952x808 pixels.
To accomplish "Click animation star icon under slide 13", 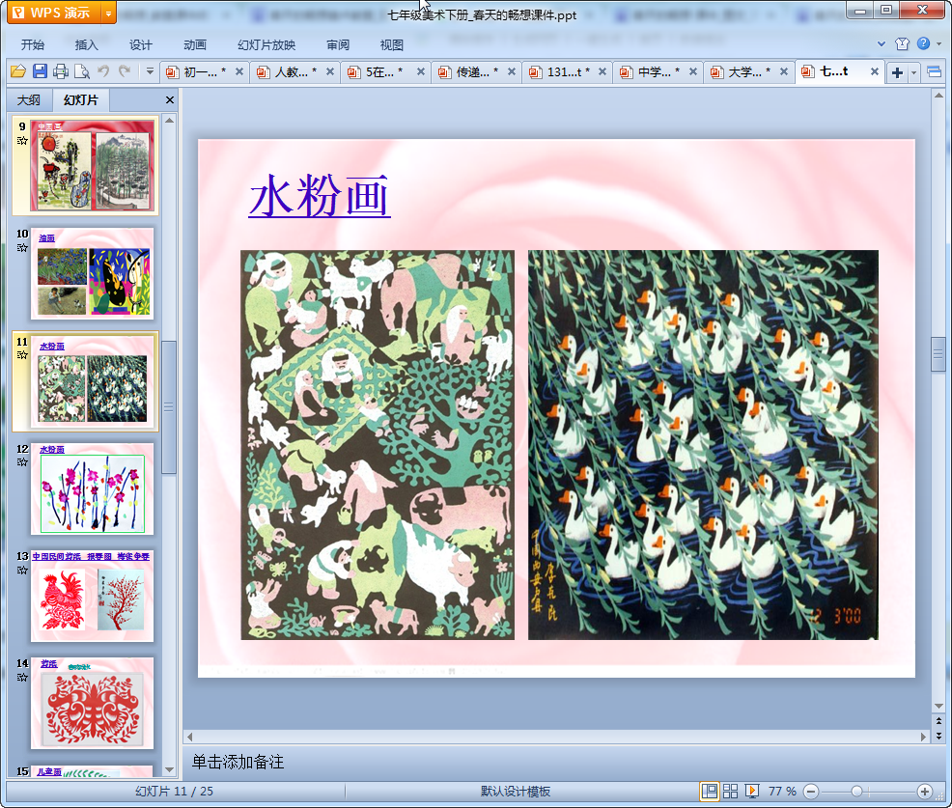I will point(22,570).
